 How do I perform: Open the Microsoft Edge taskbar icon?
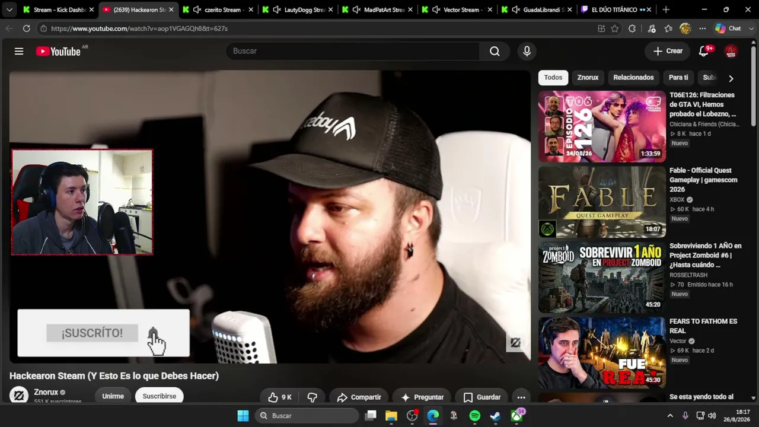(433, 416)
